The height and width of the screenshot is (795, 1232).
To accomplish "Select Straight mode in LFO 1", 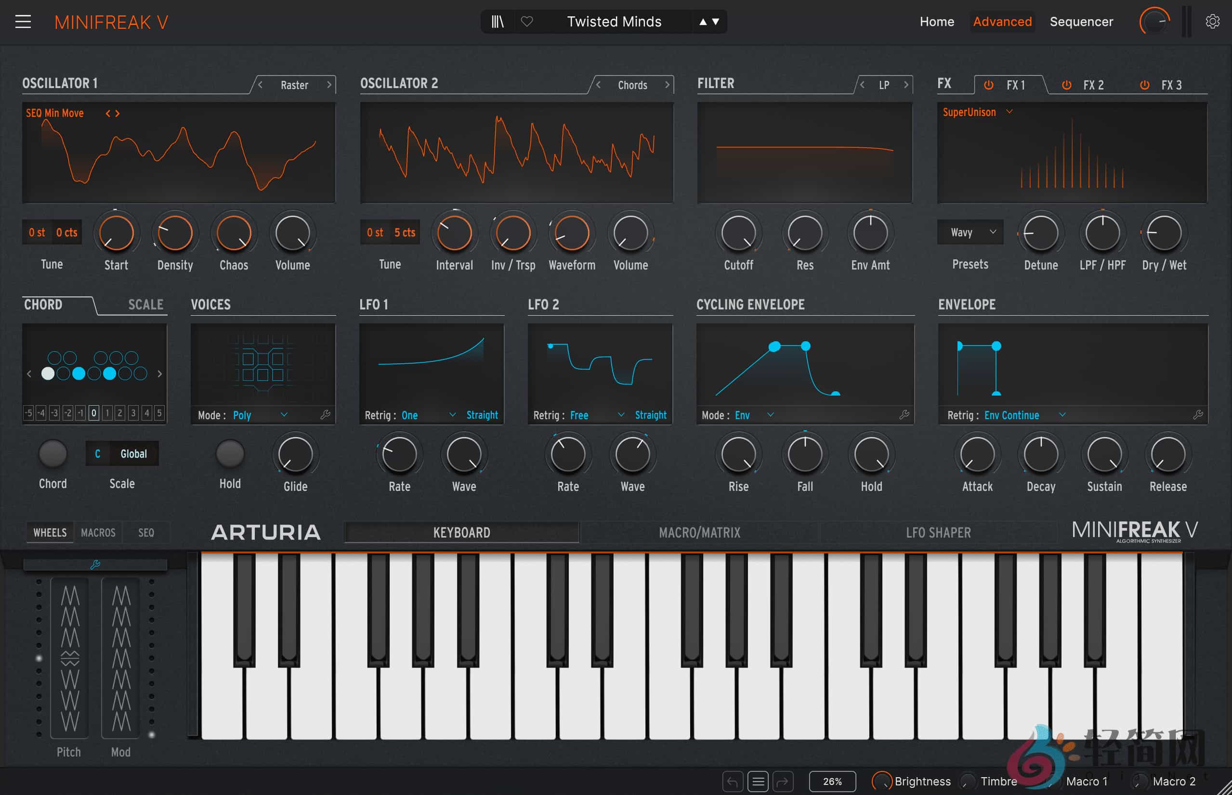I will click(482, 414).
